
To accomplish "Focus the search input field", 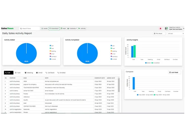I will coord(30,29).
